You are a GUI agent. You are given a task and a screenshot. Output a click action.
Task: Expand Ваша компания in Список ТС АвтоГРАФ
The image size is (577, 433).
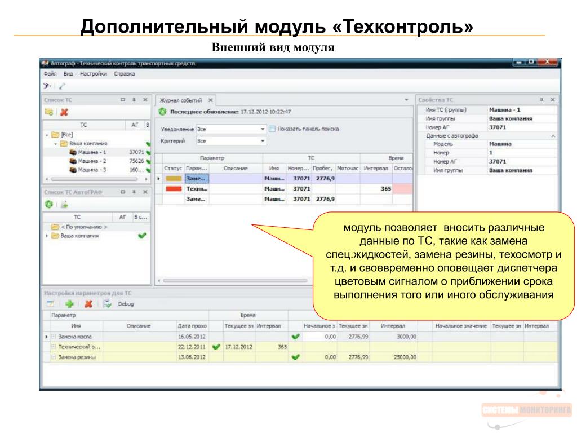47,236
